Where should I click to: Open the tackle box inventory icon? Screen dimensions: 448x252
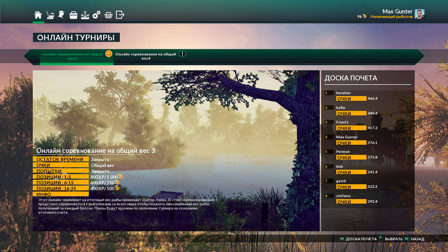(73, 15)
